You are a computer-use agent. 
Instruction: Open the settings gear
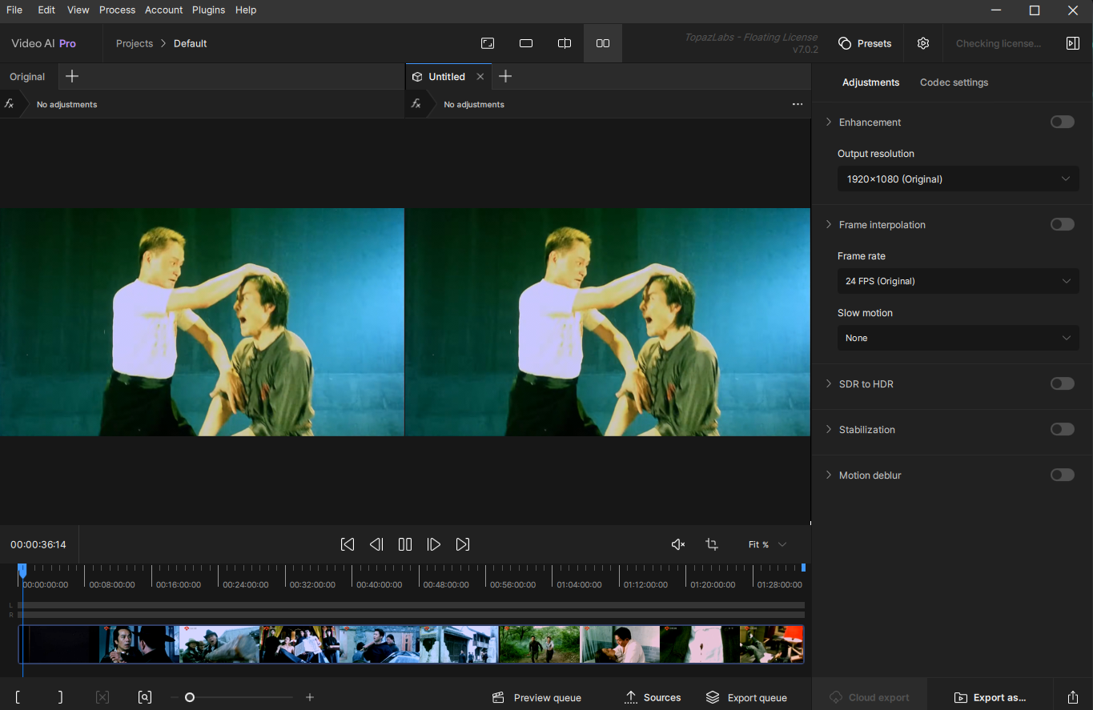pyautogui.click(x=923, y=43)
